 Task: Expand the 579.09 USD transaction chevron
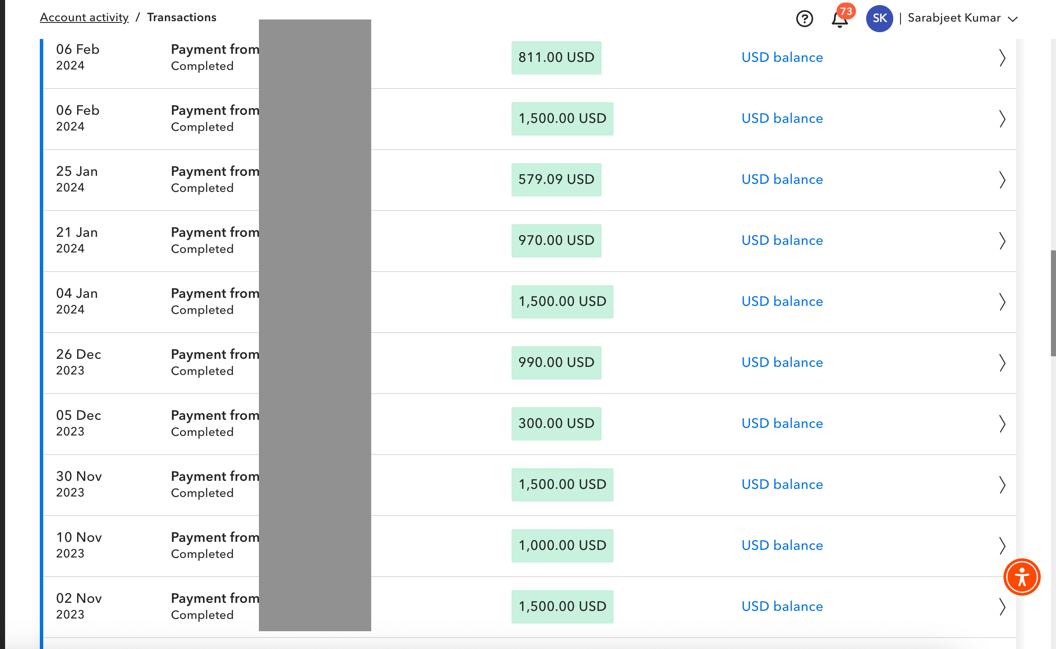pyautogui.click(x=1002, y=180)
